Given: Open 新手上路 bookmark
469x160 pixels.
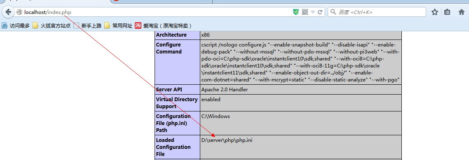Looking at the screenshot, I should [87, 26].
